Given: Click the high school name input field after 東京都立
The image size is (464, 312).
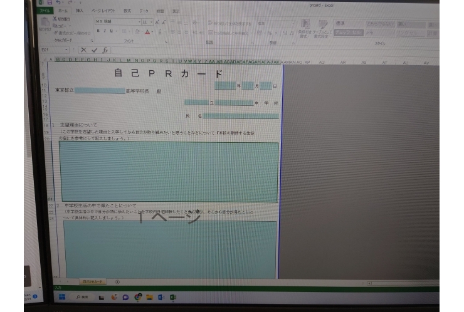Looking at the screenshot, I should pos(100,90).
